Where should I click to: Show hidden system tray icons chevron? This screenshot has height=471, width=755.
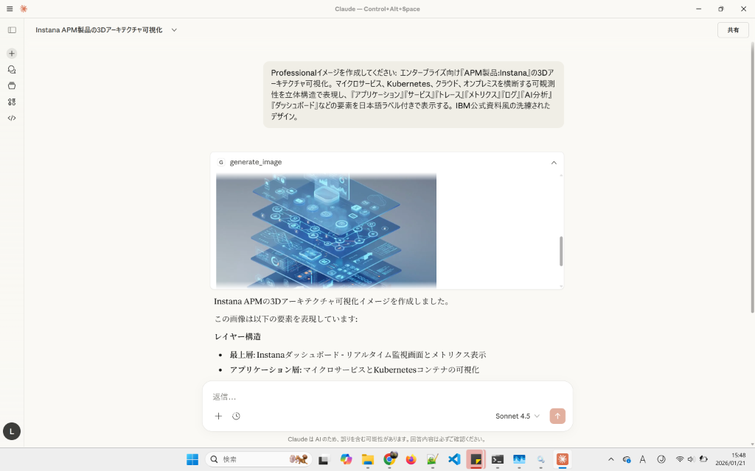(611, 459)
